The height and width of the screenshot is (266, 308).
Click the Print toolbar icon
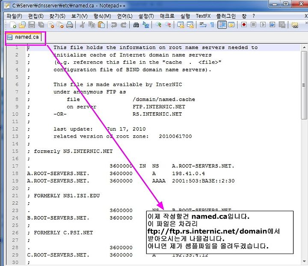70,25
